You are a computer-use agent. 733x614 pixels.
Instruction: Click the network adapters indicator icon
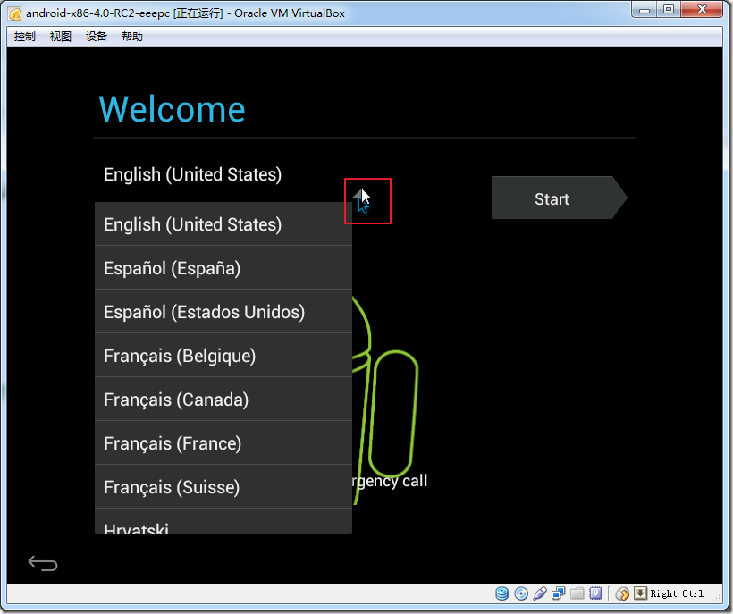tap(558, 593)
